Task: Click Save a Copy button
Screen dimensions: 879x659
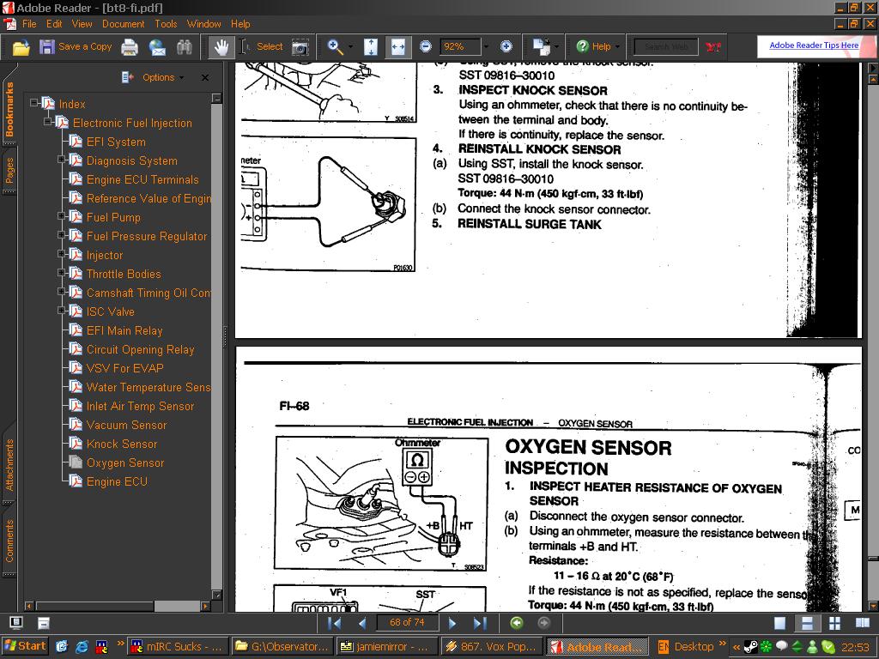Action: tap(76, 47)
